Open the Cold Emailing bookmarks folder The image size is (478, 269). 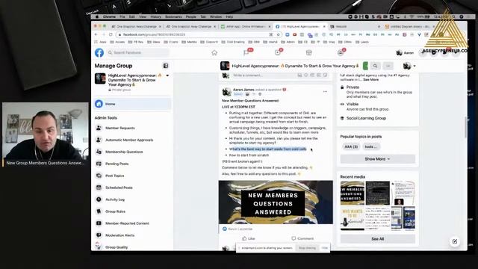point(233,42)
